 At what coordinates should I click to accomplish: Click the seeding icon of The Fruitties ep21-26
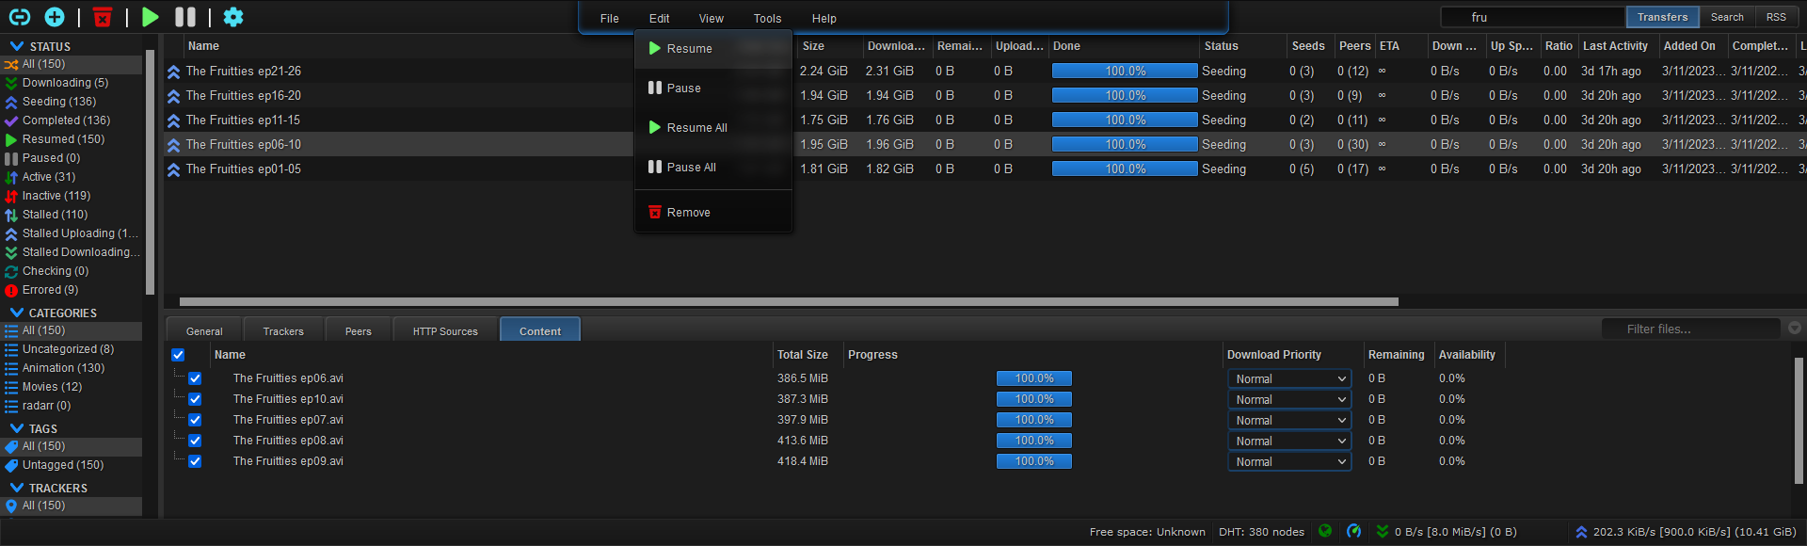point(174,72)
